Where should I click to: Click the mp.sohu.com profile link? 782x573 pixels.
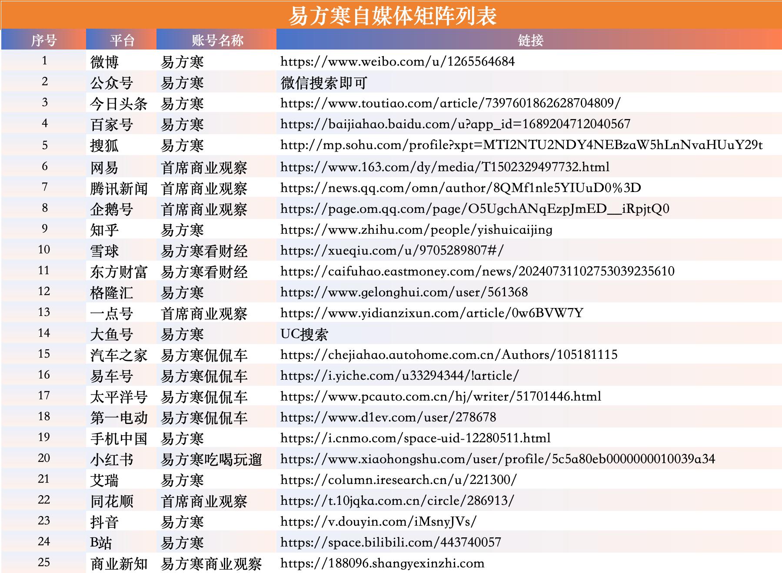[x=521, y=145]
